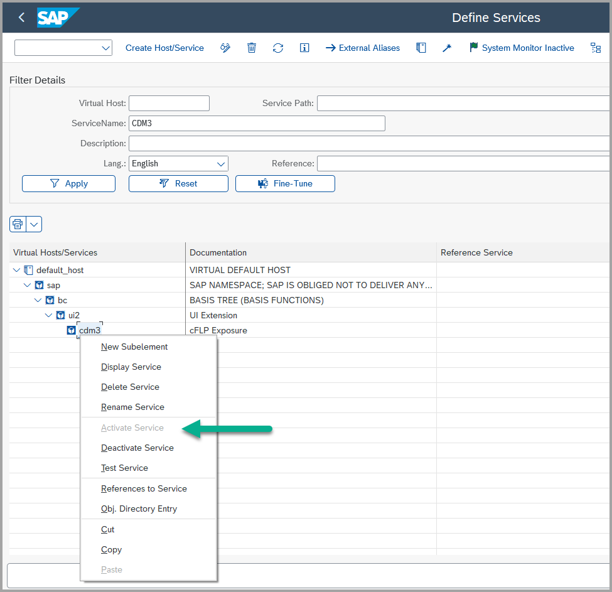The image size is (612, 592).
Task: Click the UI Extension documentation cell
Action: pos(311,315)
